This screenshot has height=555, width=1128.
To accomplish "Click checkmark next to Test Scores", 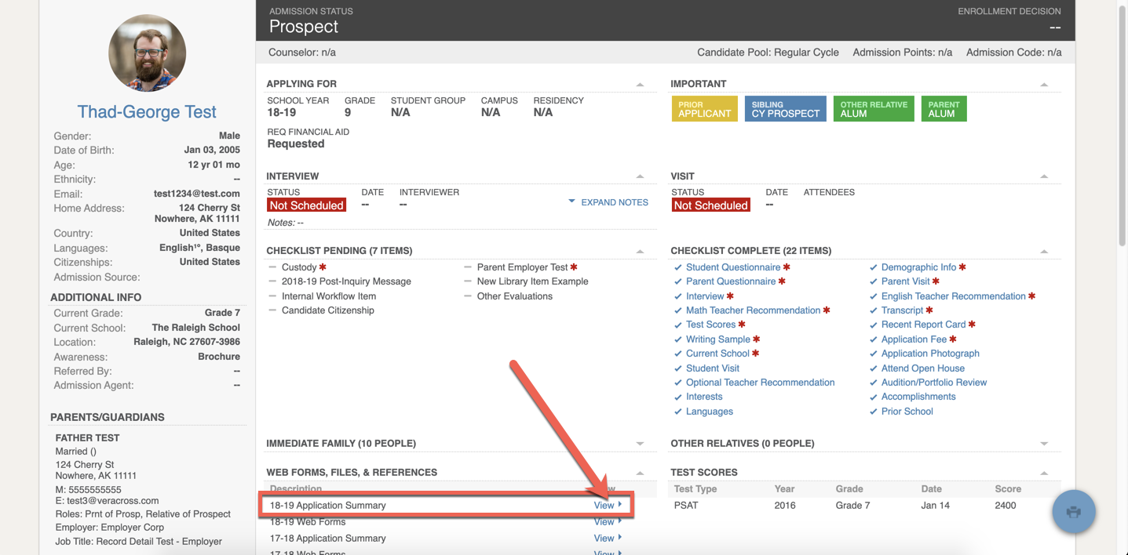I will pyautogui.click(x=678, y=325).
